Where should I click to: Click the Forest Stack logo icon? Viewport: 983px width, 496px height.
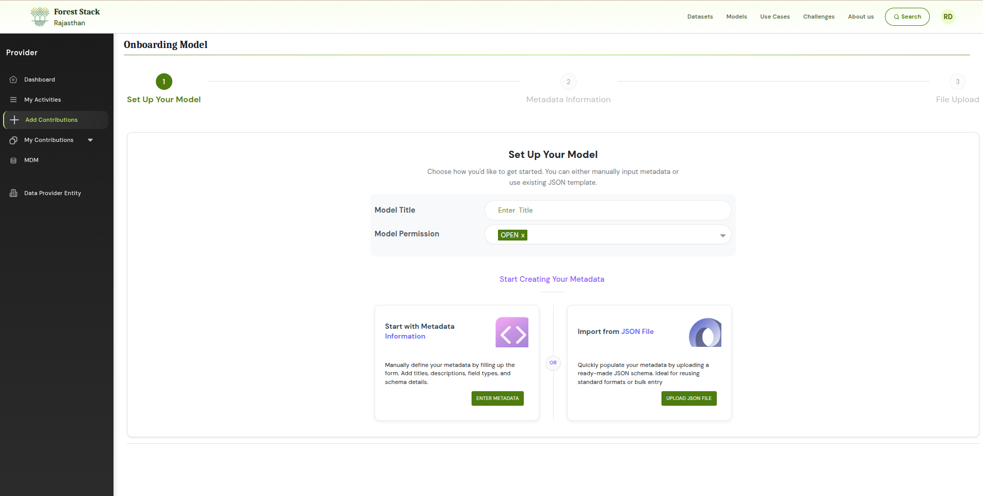coord(40,17)
